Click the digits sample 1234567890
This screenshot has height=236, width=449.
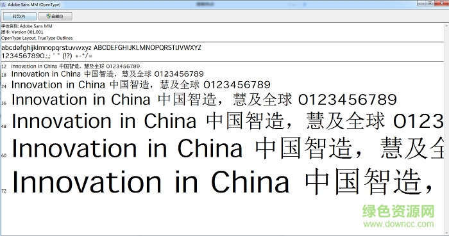pyautogui.click(x=23, y=56)
